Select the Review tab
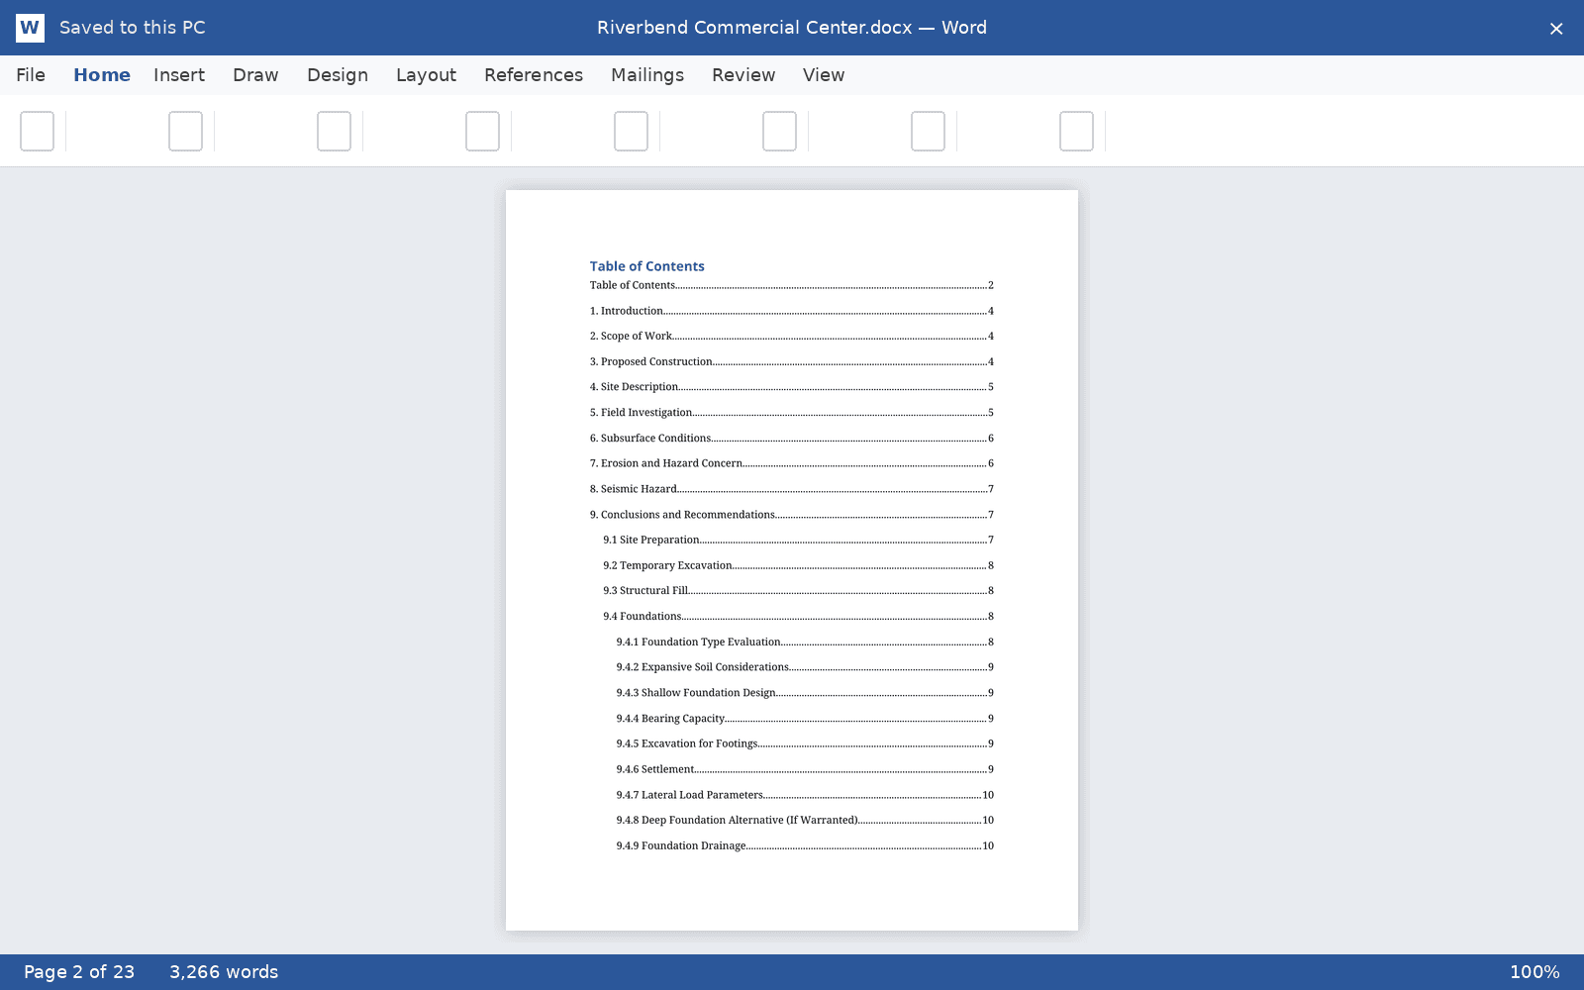The width and height of the screenshot is (1584, 990). (743, 75)
